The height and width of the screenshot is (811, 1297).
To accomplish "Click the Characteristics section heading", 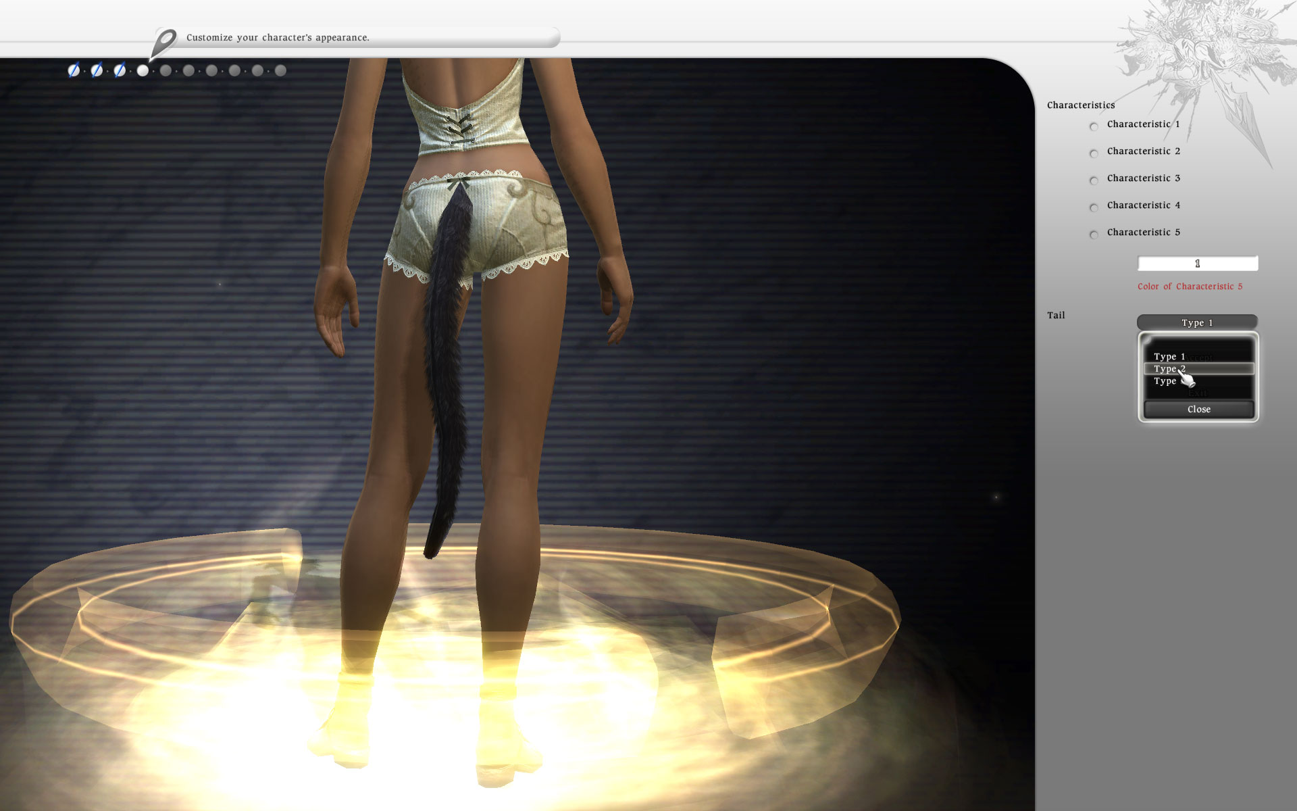I will point(1081,105).
